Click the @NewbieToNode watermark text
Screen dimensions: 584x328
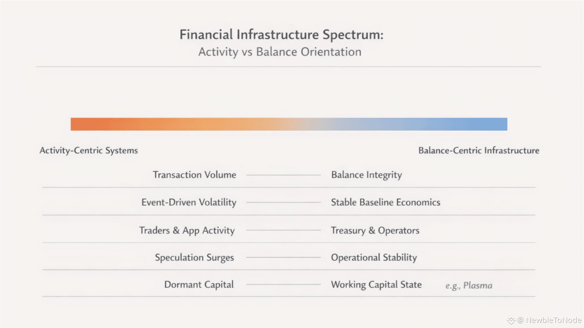pos(550,320)
